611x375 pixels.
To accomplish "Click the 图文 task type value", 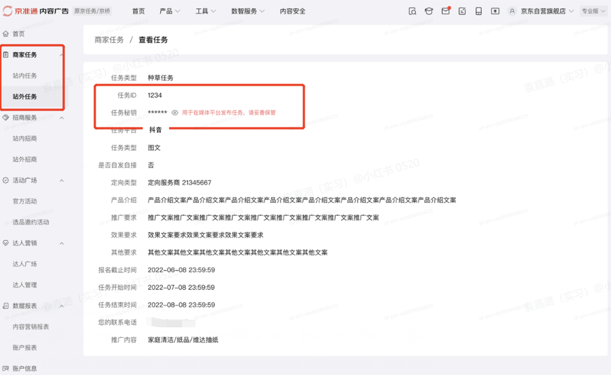I will (154, 148).
